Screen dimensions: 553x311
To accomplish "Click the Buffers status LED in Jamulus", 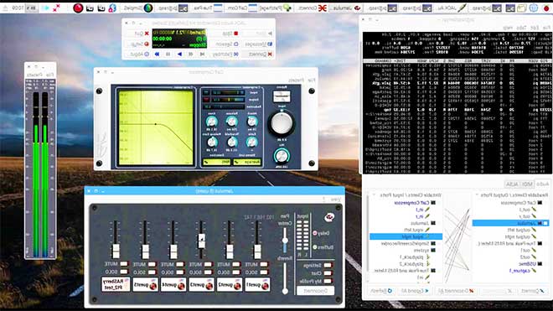I will click(315, 247).
